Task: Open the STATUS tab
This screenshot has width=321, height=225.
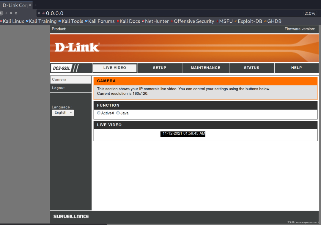Action: coord(252,68)
